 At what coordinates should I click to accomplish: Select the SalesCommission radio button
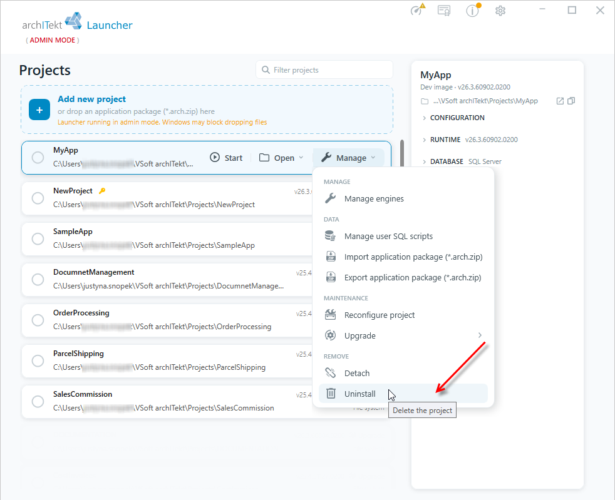pyautogui.click(x=38, y=401)
